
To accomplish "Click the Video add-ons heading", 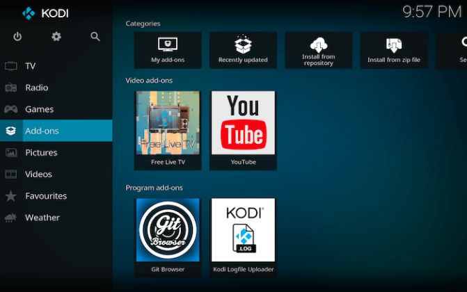I will [149, 81].
